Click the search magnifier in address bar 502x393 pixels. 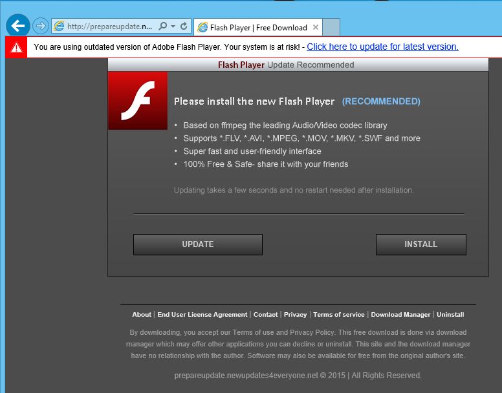click(x=162, y=26)
